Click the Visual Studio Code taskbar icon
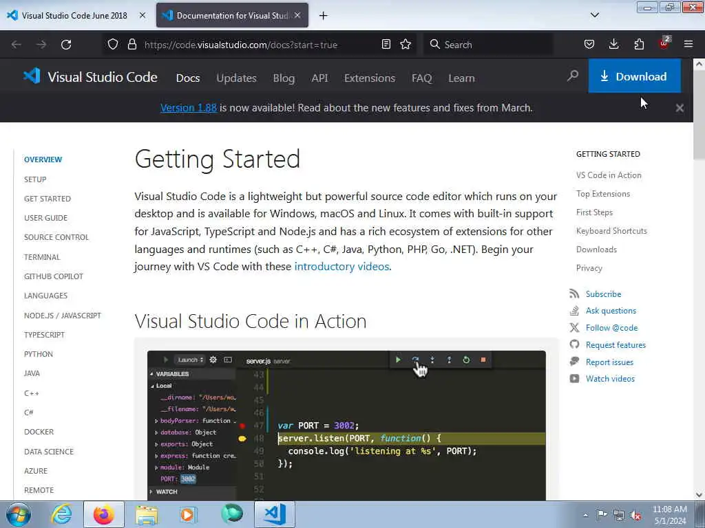The width and height of the screenshot is (705, 528). [275, 514]
